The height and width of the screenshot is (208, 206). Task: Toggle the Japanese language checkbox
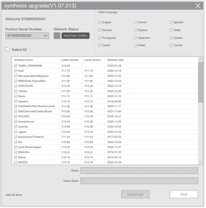click(x=135, y=38)
